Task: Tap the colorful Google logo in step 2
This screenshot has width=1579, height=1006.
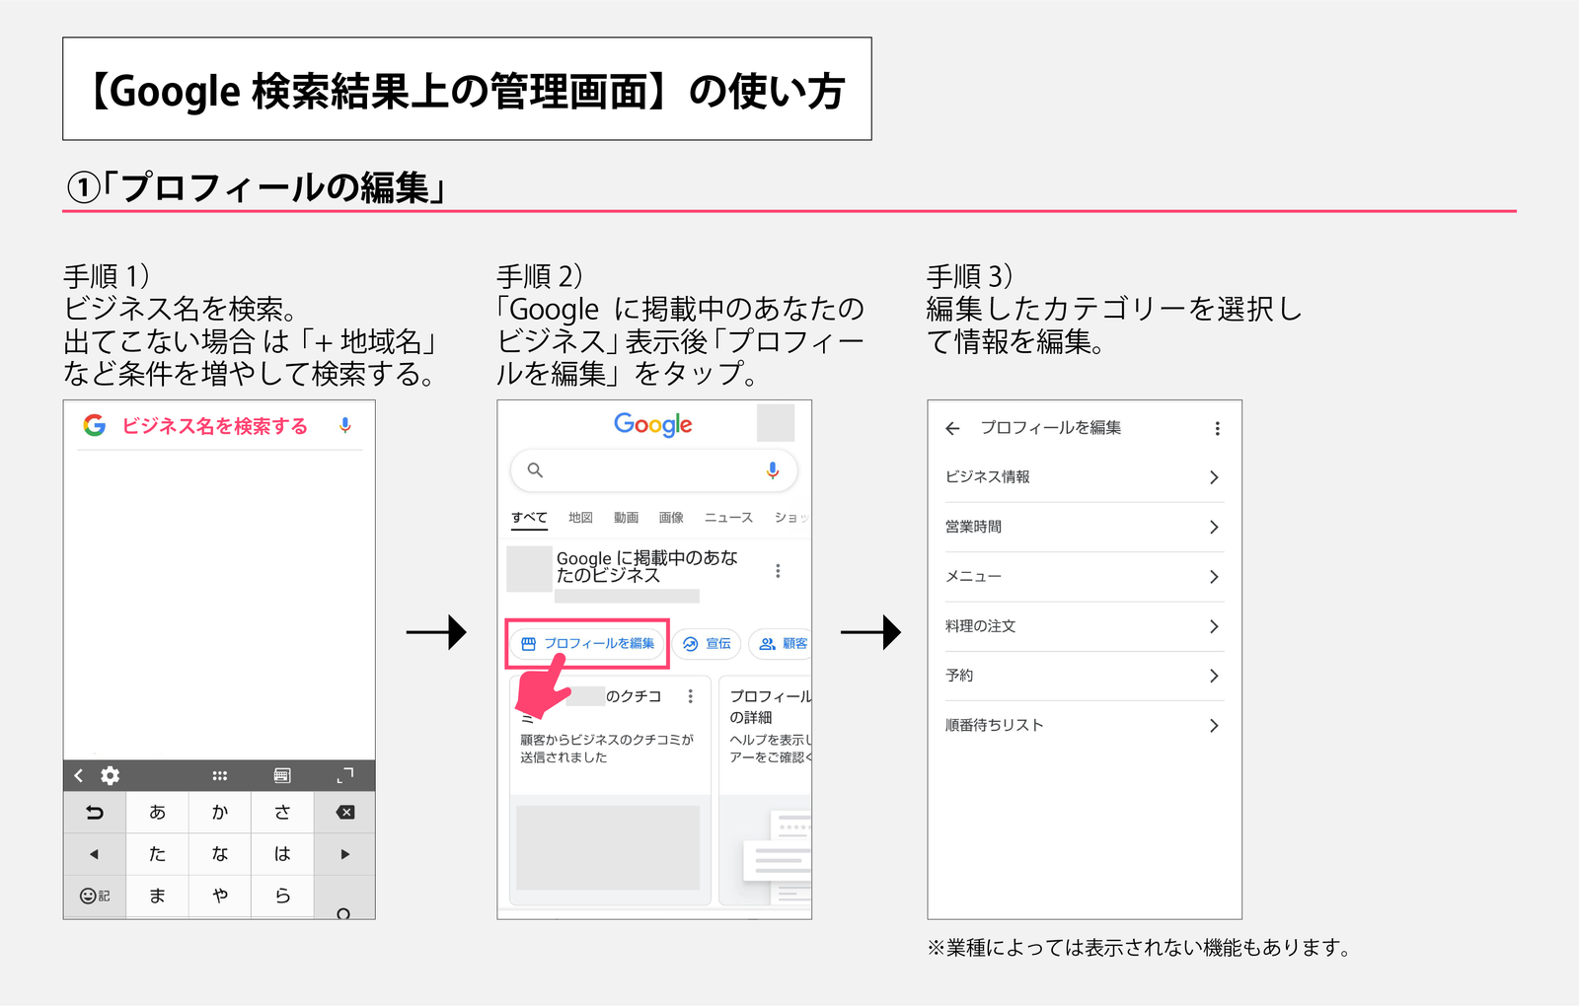Action: (653, 425)
